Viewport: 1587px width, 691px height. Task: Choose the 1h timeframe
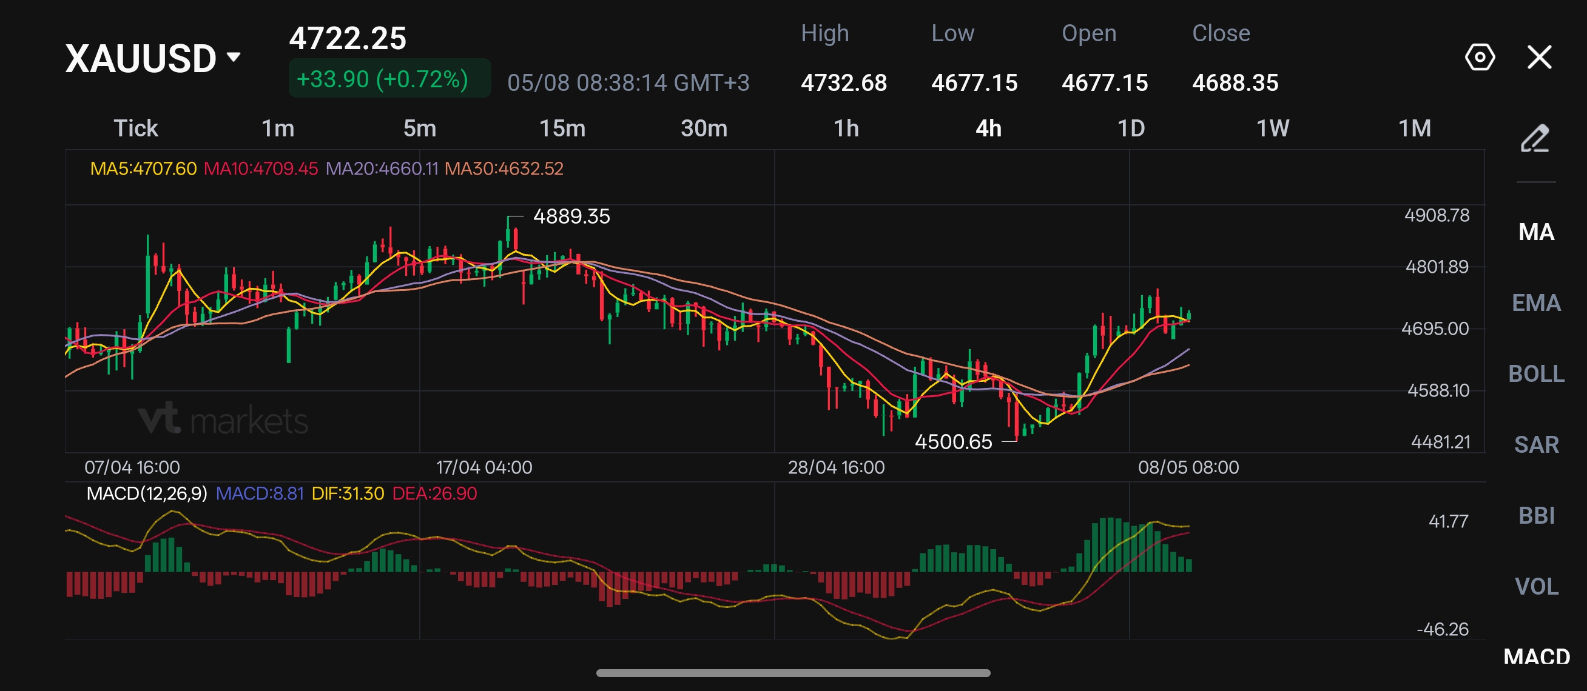coord(846,129)
